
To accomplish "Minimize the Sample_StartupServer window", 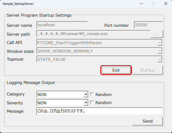I will pyautogui.click(x=141, y=4).
